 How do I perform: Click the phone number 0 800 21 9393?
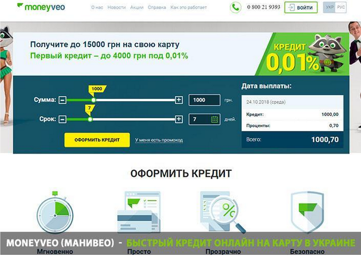coord(263,7)
